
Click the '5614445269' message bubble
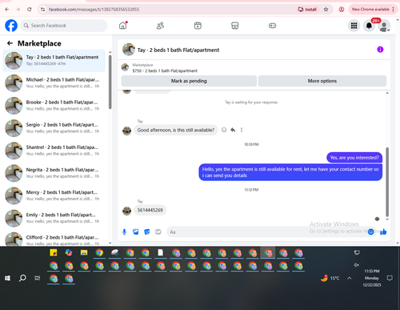[x=150, y=210]
